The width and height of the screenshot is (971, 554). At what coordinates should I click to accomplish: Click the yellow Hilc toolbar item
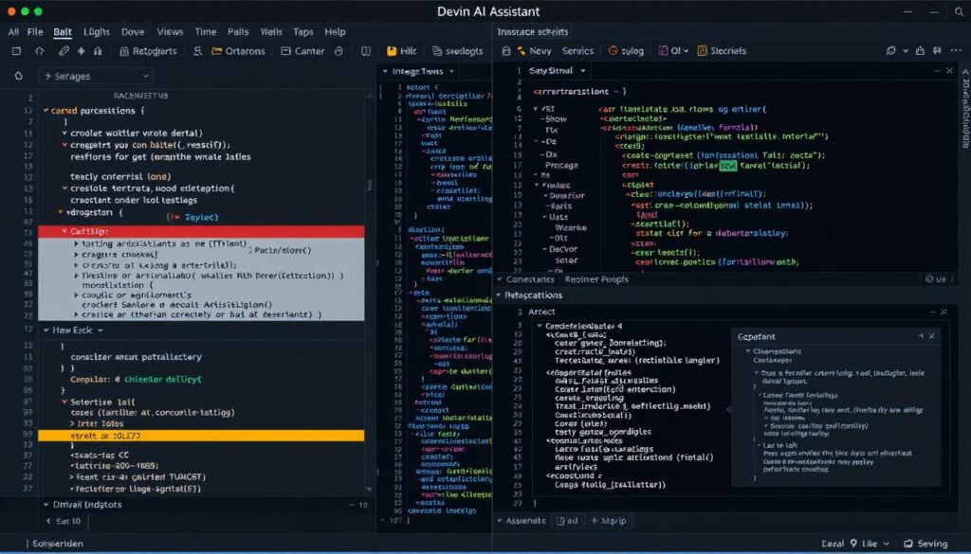pyautogui.click(x=401, y=51)
